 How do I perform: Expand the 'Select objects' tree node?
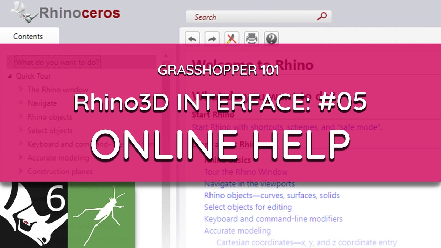[21, 130]
